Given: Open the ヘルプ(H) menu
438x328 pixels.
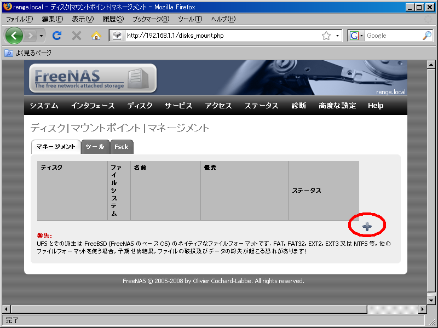Looking at the screenshot, I should click(x=223, y=19).
